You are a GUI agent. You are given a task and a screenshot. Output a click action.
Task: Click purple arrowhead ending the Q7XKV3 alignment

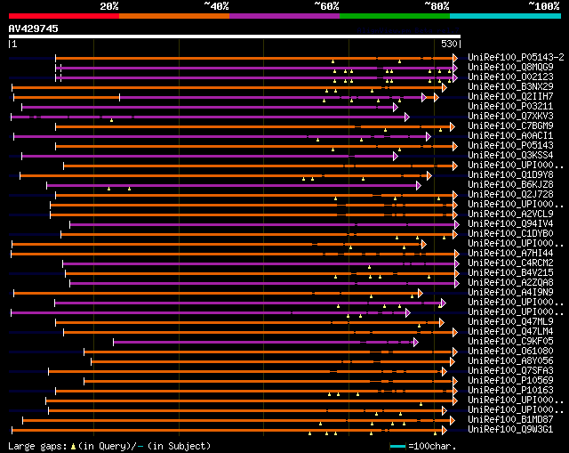(407, 117)
